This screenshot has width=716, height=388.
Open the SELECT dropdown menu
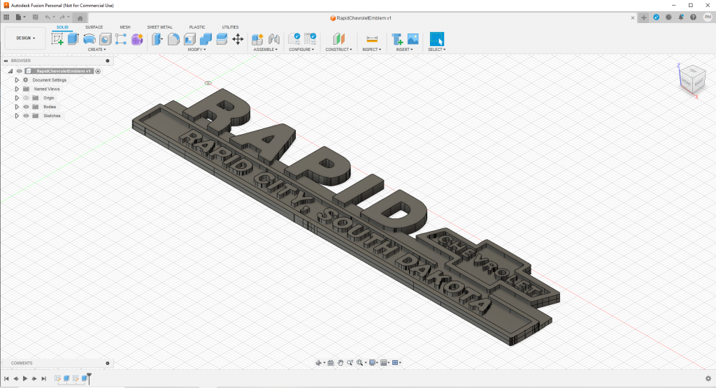click(436, 50)
